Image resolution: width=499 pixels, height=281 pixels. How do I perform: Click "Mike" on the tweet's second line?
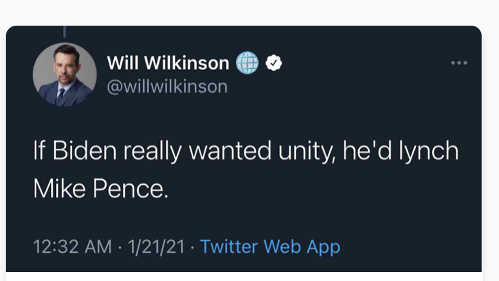60,189
